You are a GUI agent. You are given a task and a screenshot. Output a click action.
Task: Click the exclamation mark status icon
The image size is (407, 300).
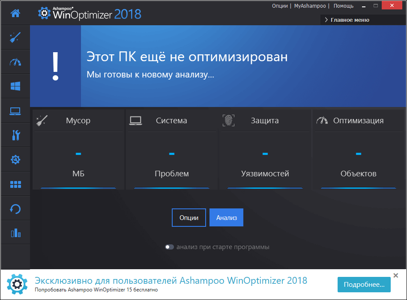click(x=55, y=66)
